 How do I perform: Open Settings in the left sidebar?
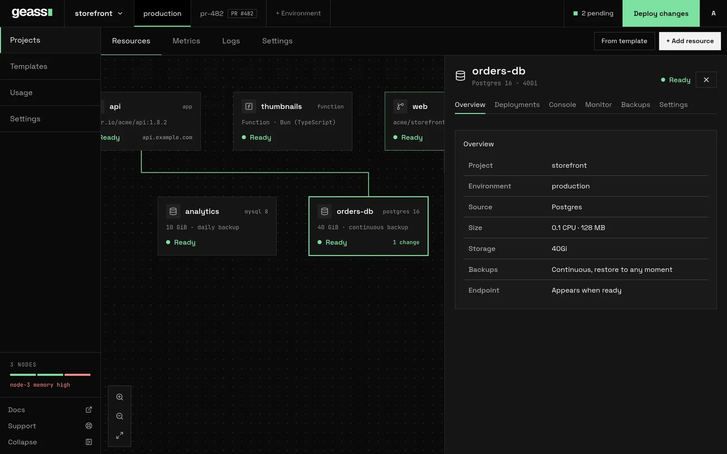click(x=50, y=119)
